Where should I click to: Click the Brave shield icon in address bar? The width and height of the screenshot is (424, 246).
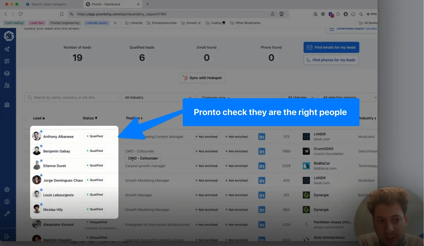[x=282, y=14]
